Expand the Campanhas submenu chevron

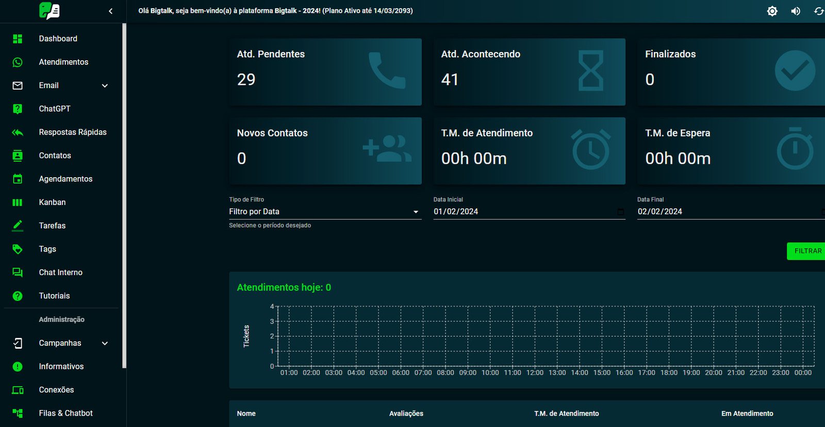[x=105, y=344]
